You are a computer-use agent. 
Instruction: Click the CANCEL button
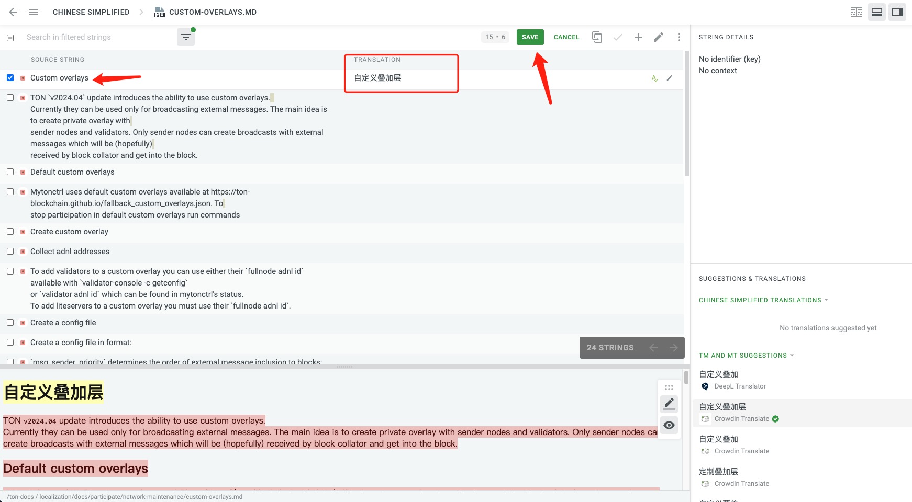(566, 37)
